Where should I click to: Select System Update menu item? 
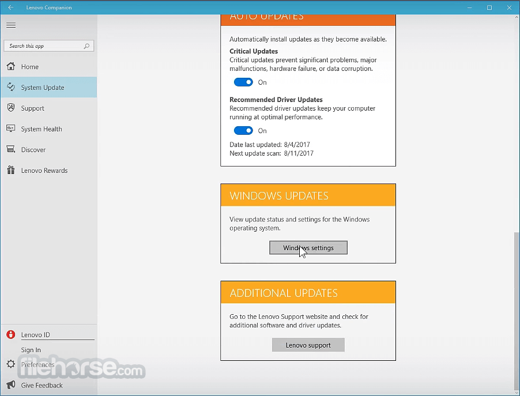(49, 87)
